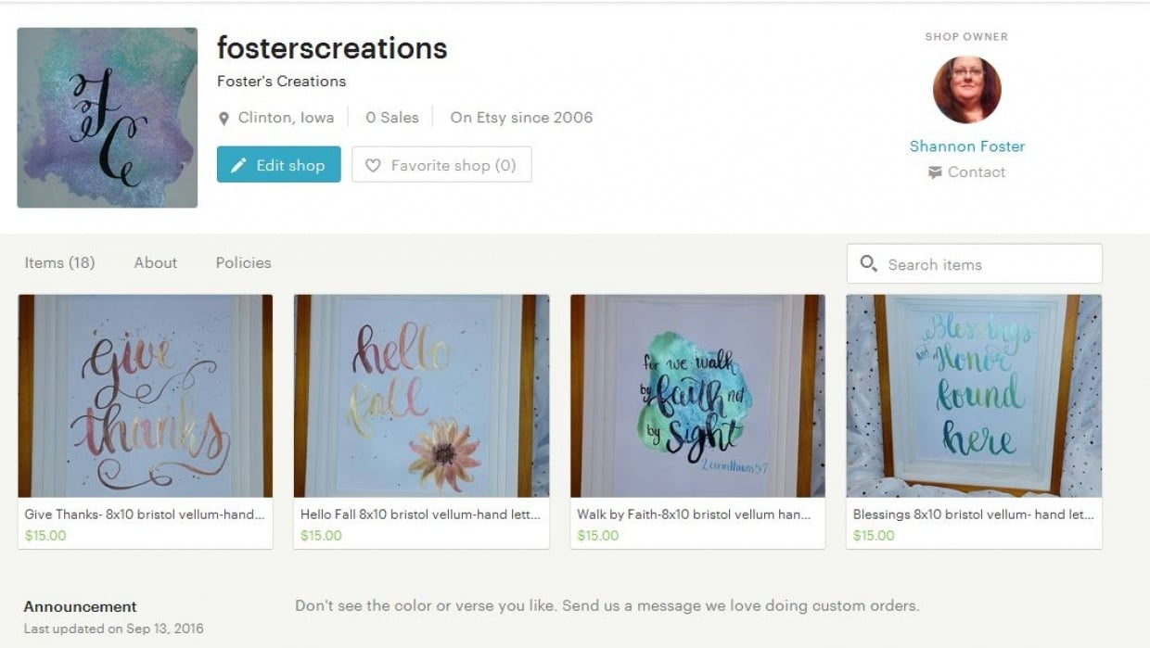
Task: Click the magnifying glass in Search items field
Action: coord(869,264)
